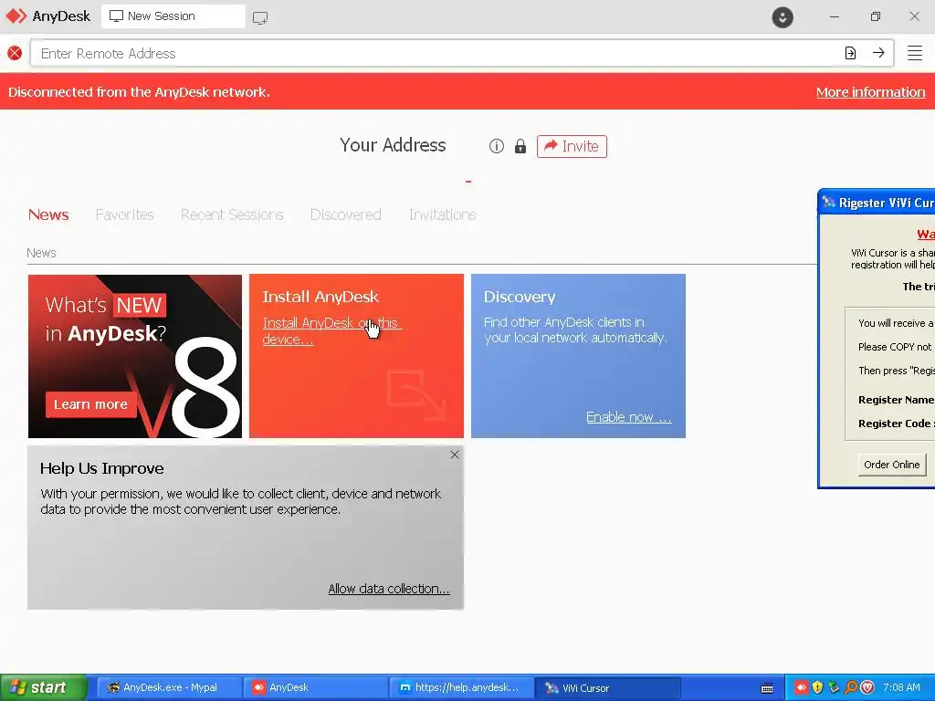Image resolution: width=935 pixels, height=701 pixels.
Task: Open the AnyDesk hamburger main menu
Action: 915,53
